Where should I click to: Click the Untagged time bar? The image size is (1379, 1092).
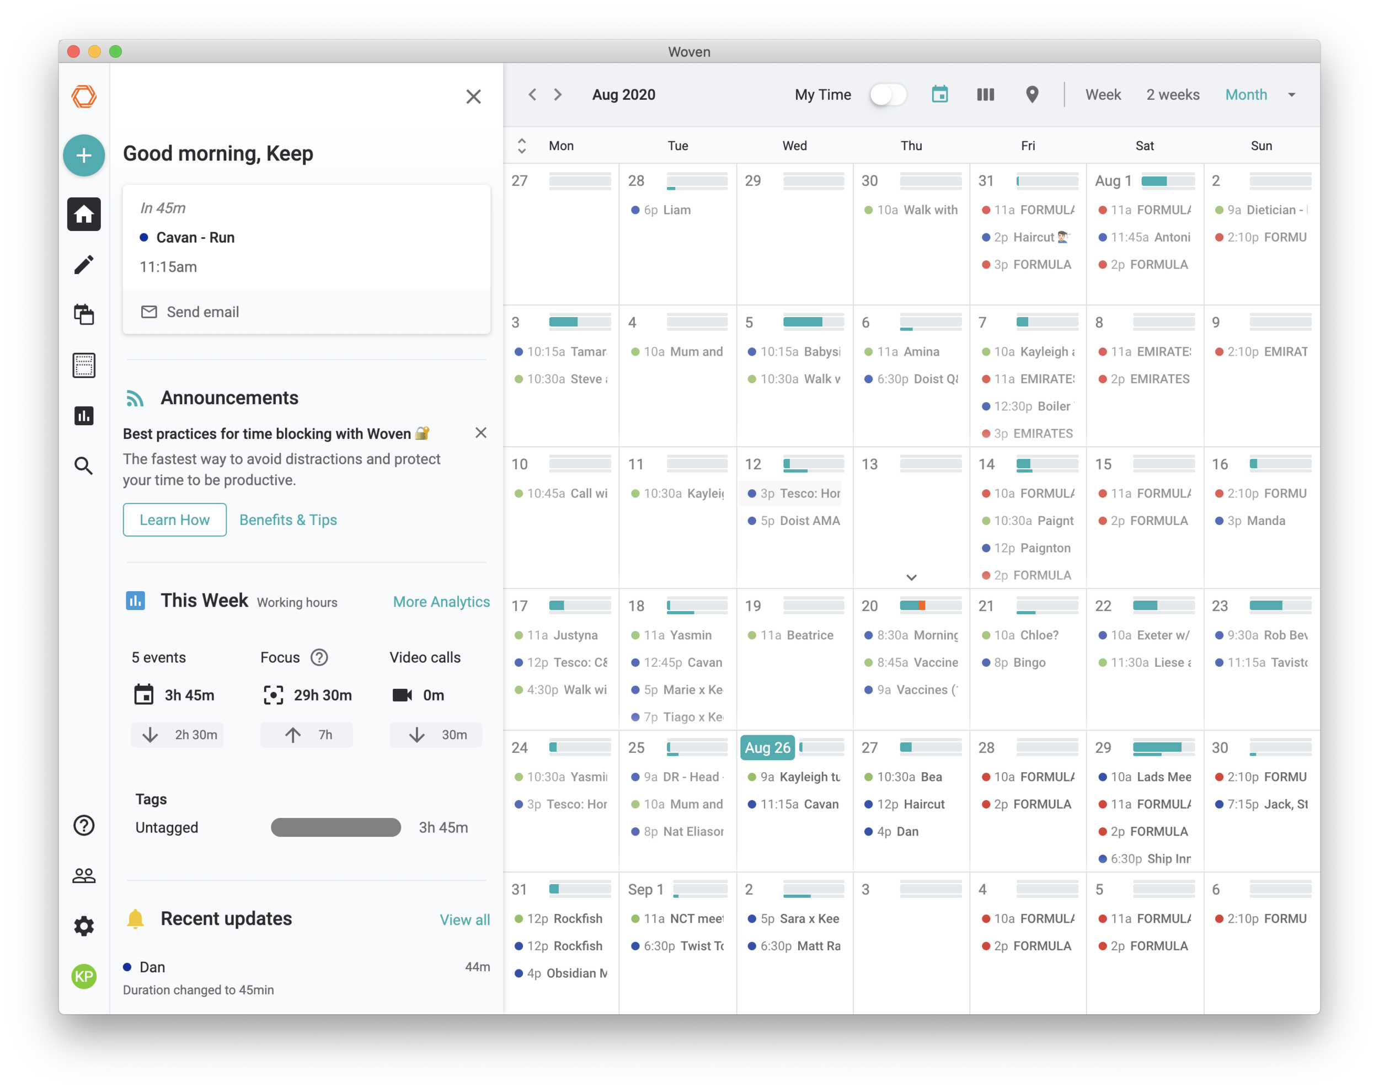[x=335, y=827]
